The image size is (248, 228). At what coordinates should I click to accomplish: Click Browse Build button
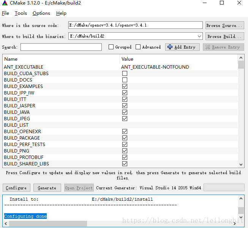click(224, 36)
